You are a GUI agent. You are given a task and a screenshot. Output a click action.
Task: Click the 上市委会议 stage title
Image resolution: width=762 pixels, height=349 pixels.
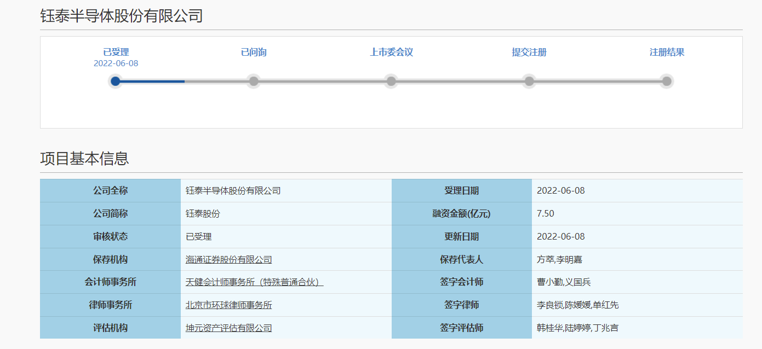pyautogui.click(x=391, y=51)
